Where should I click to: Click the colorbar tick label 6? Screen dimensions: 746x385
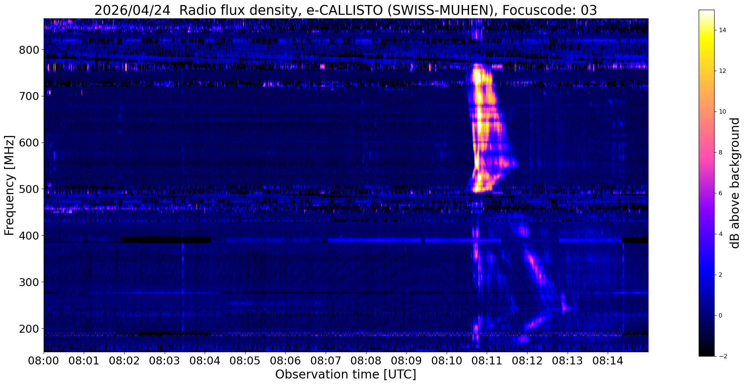click(721, 193)
